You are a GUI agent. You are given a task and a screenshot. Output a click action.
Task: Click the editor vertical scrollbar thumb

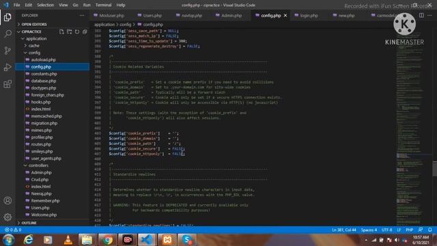tap(434, 169)
